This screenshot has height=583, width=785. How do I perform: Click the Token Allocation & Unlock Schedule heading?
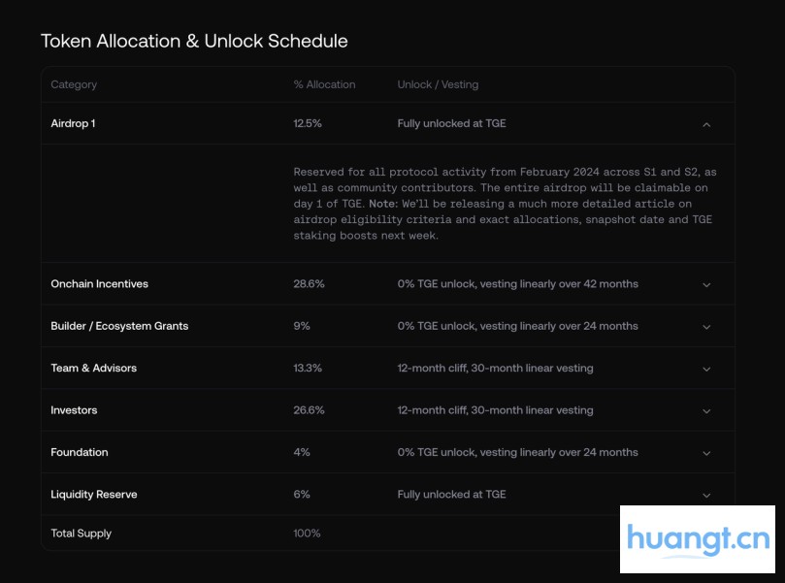click(194, 41)
